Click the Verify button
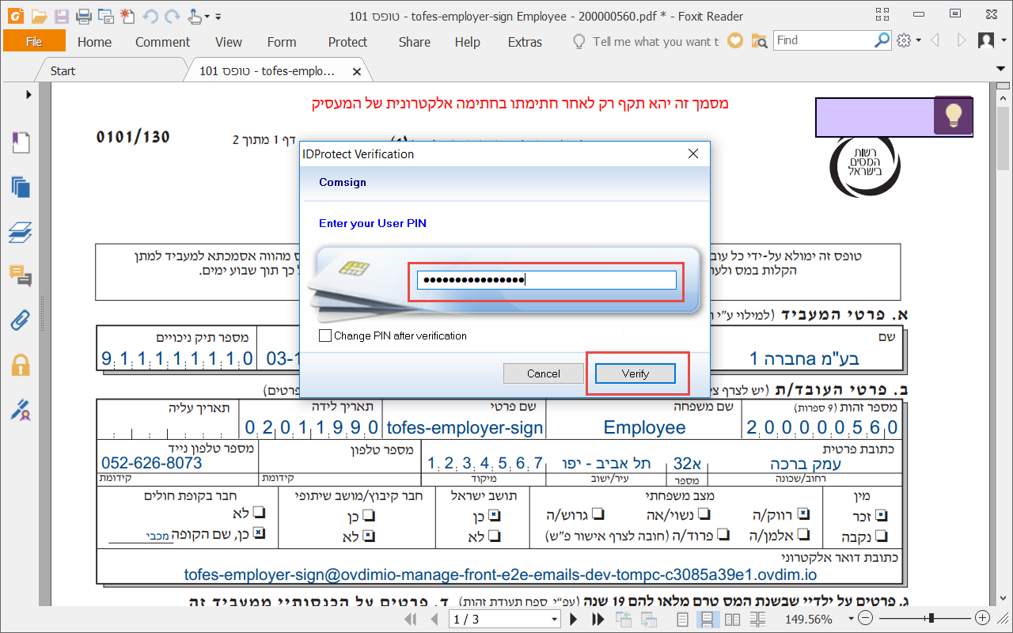 pyautogui.click(x=635, y=373)
